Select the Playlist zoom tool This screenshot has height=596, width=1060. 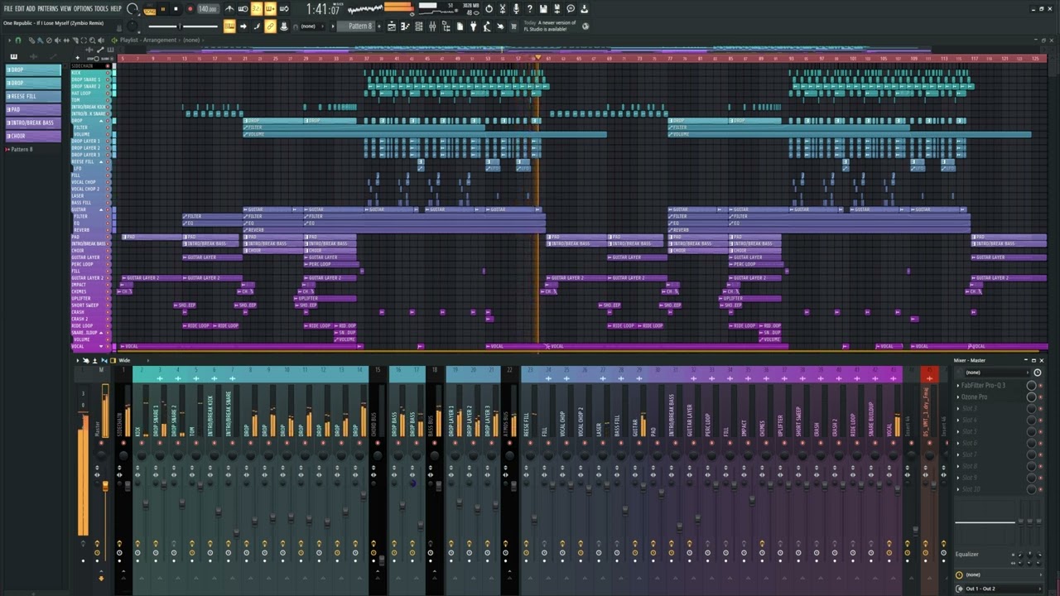coord(93,40)
